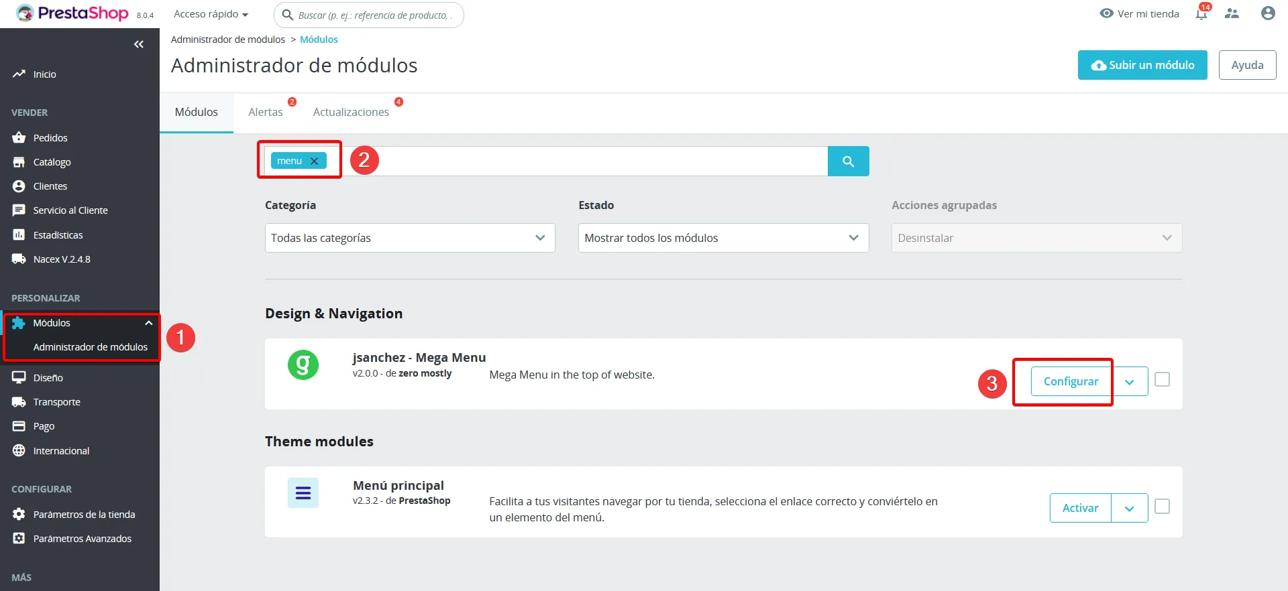Viewport: 1288px width, 591px height.
Task: Expand actions arrow next to Activar
Action: coord(1130,508)
